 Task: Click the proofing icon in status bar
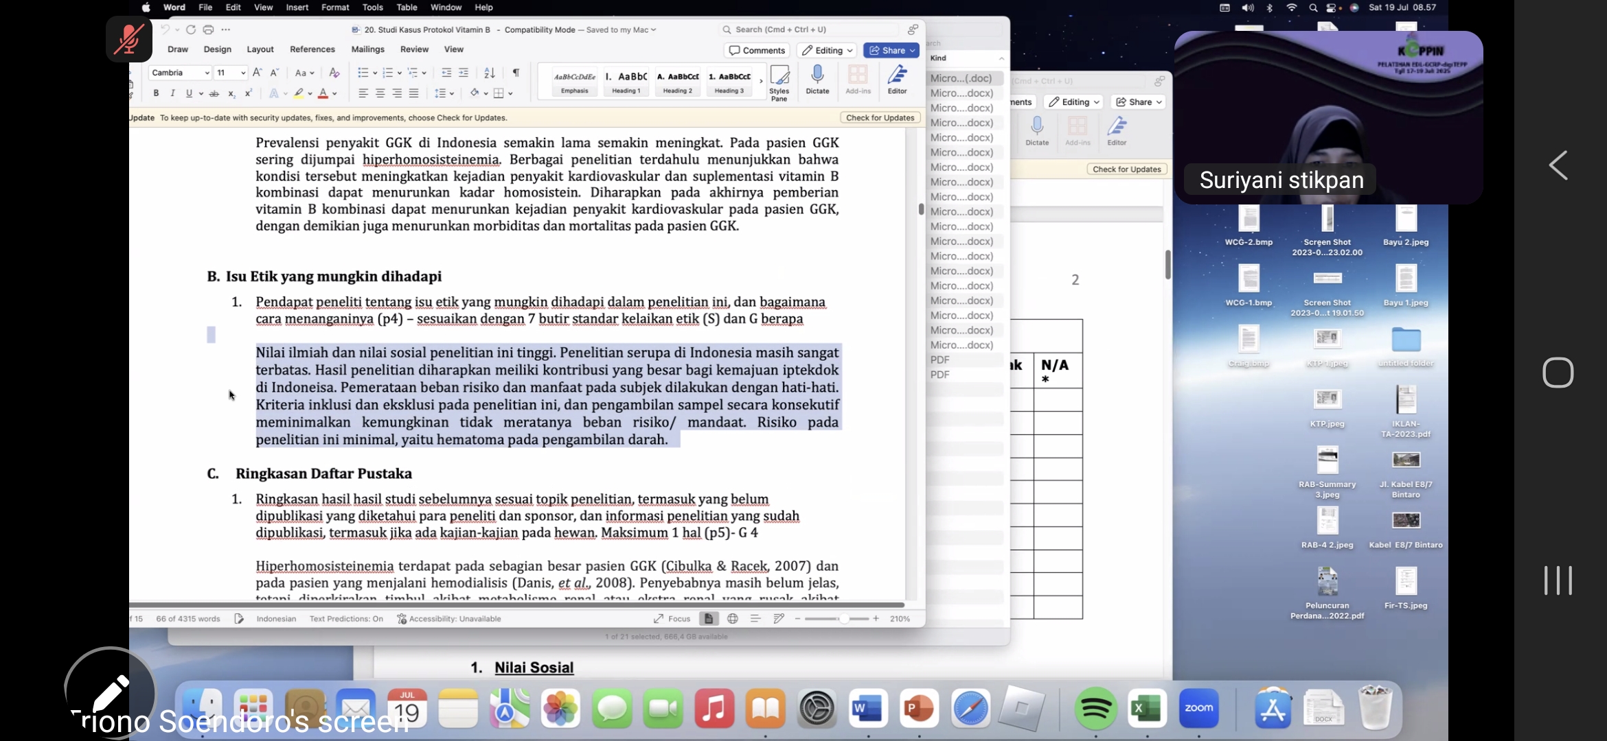[x=239, y=619]
